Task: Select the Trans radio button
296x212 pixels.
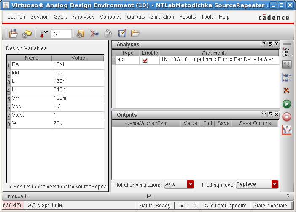Action: click(x=283, y=56)
